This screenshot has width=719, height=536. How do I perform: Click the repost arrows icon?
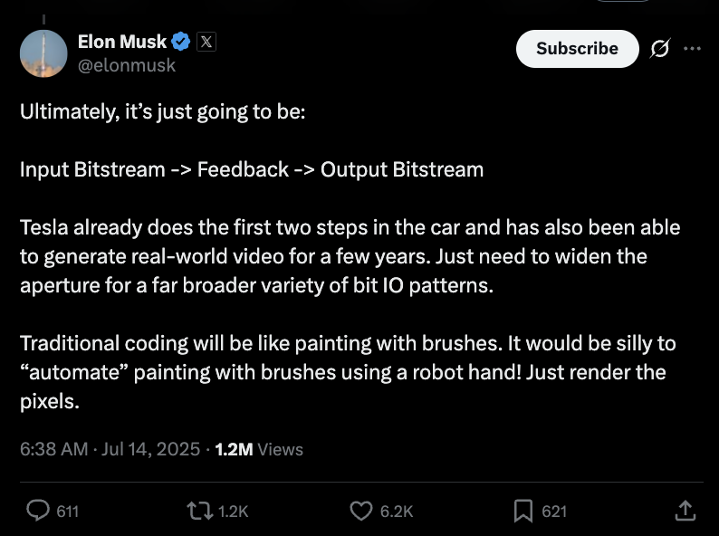click(x=200, y=511)
